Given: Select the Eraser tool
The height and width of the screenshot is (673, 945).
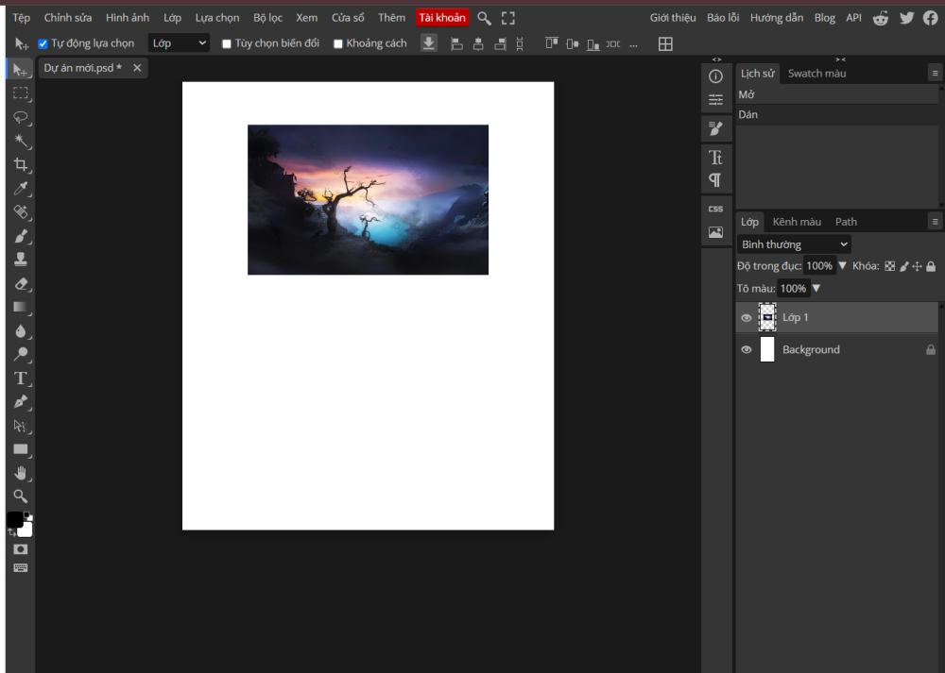Looking at the screenshot, I should click(x=20, y=283).
